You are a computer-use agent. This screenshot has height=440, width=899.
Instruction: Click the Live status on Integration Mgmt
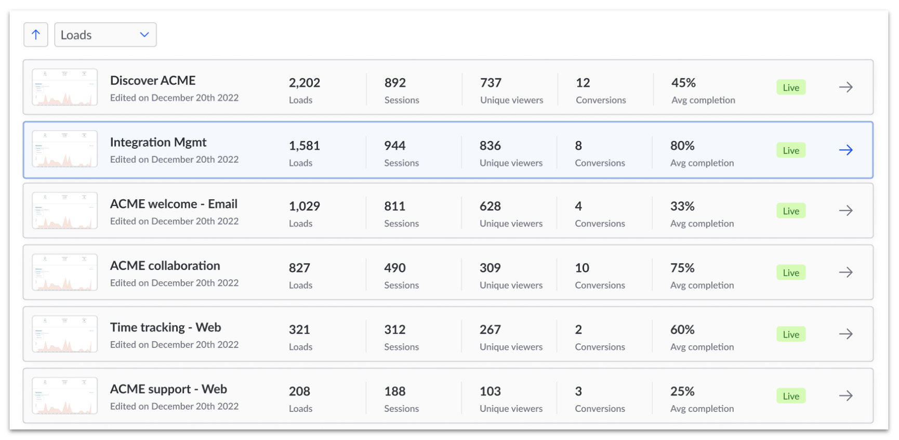pyautogui.click(x=790, y=150)
